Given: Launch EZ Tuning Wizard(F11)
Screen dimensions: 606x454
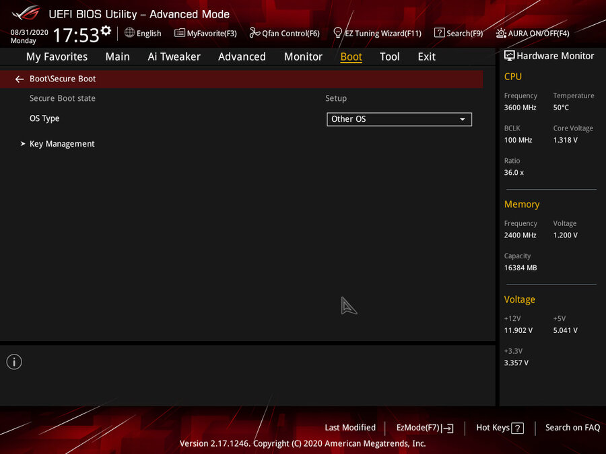Looking at the screenshot, I should point(377,33).
